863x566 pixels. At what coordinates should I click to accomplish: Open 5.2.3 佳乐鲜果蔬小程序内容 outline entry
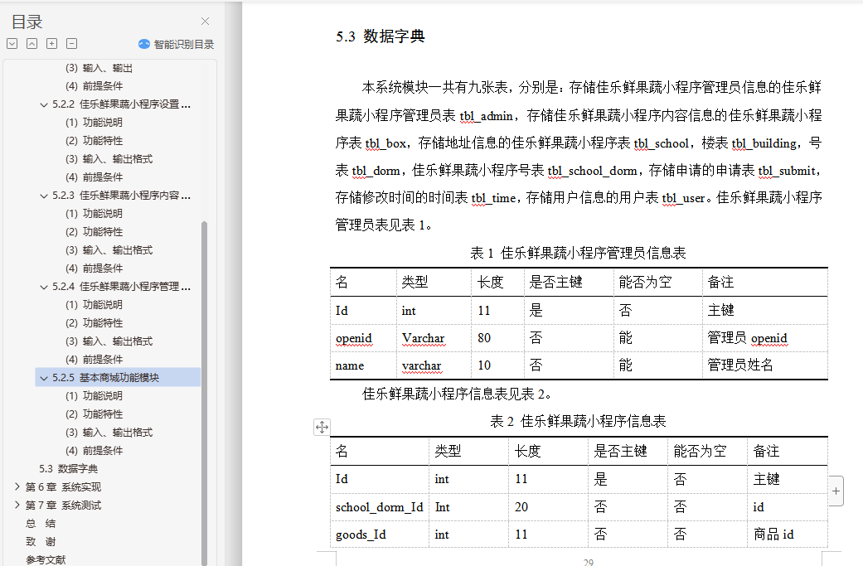(121, 196)
